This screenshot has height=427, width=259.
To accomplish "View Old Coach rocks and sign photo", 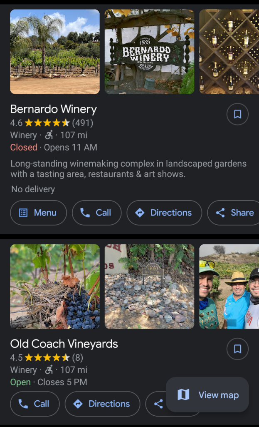I will pyautogui.click(x=149, y=286).
